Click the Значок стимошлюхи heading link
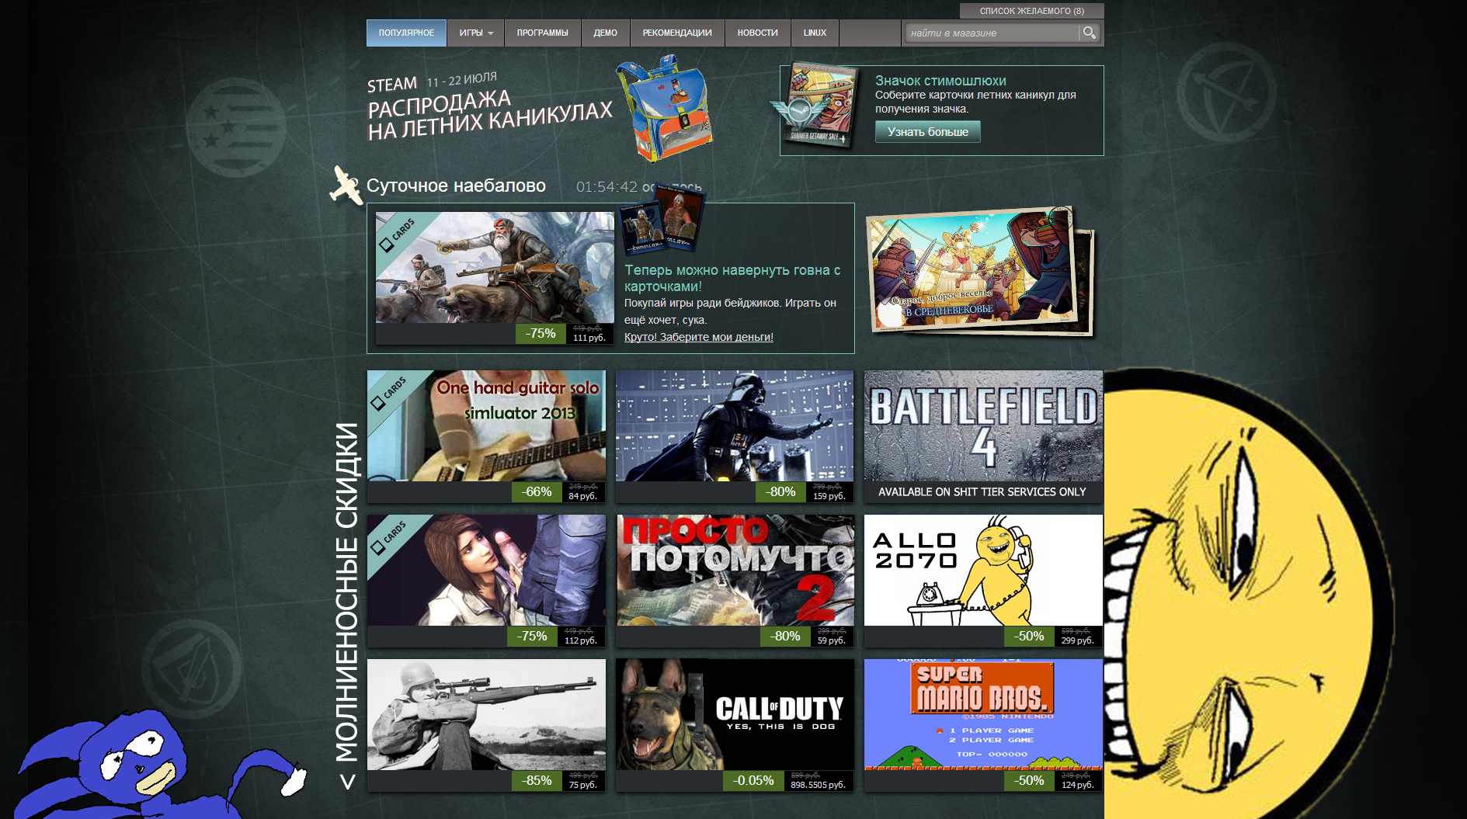Image resolution: width=1467 pixels, height=819 pixels. coord(940,81)
